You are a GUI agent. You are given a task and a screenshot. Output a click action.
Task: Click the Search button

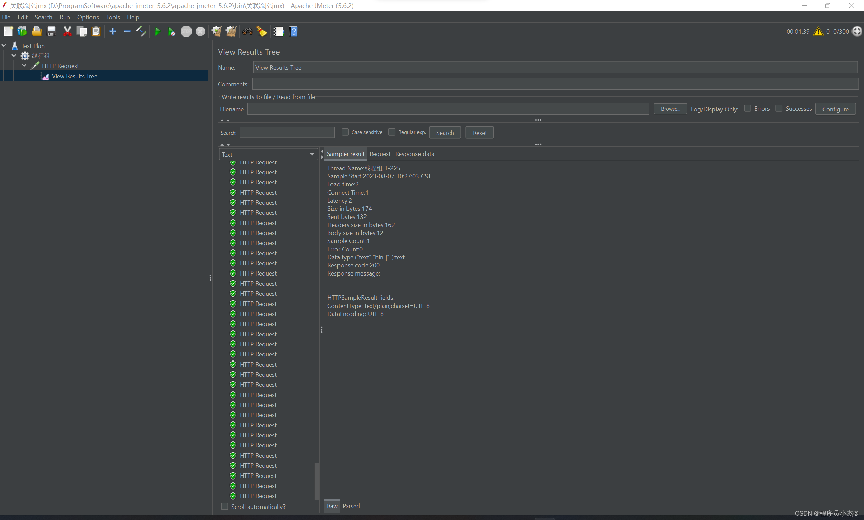coord(444,133)
